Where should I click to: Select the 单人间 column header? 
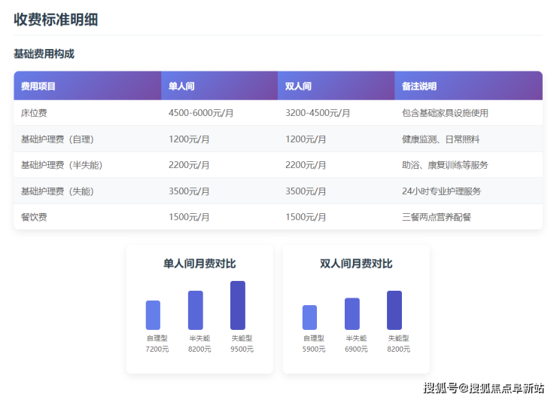tap(181, 87)
